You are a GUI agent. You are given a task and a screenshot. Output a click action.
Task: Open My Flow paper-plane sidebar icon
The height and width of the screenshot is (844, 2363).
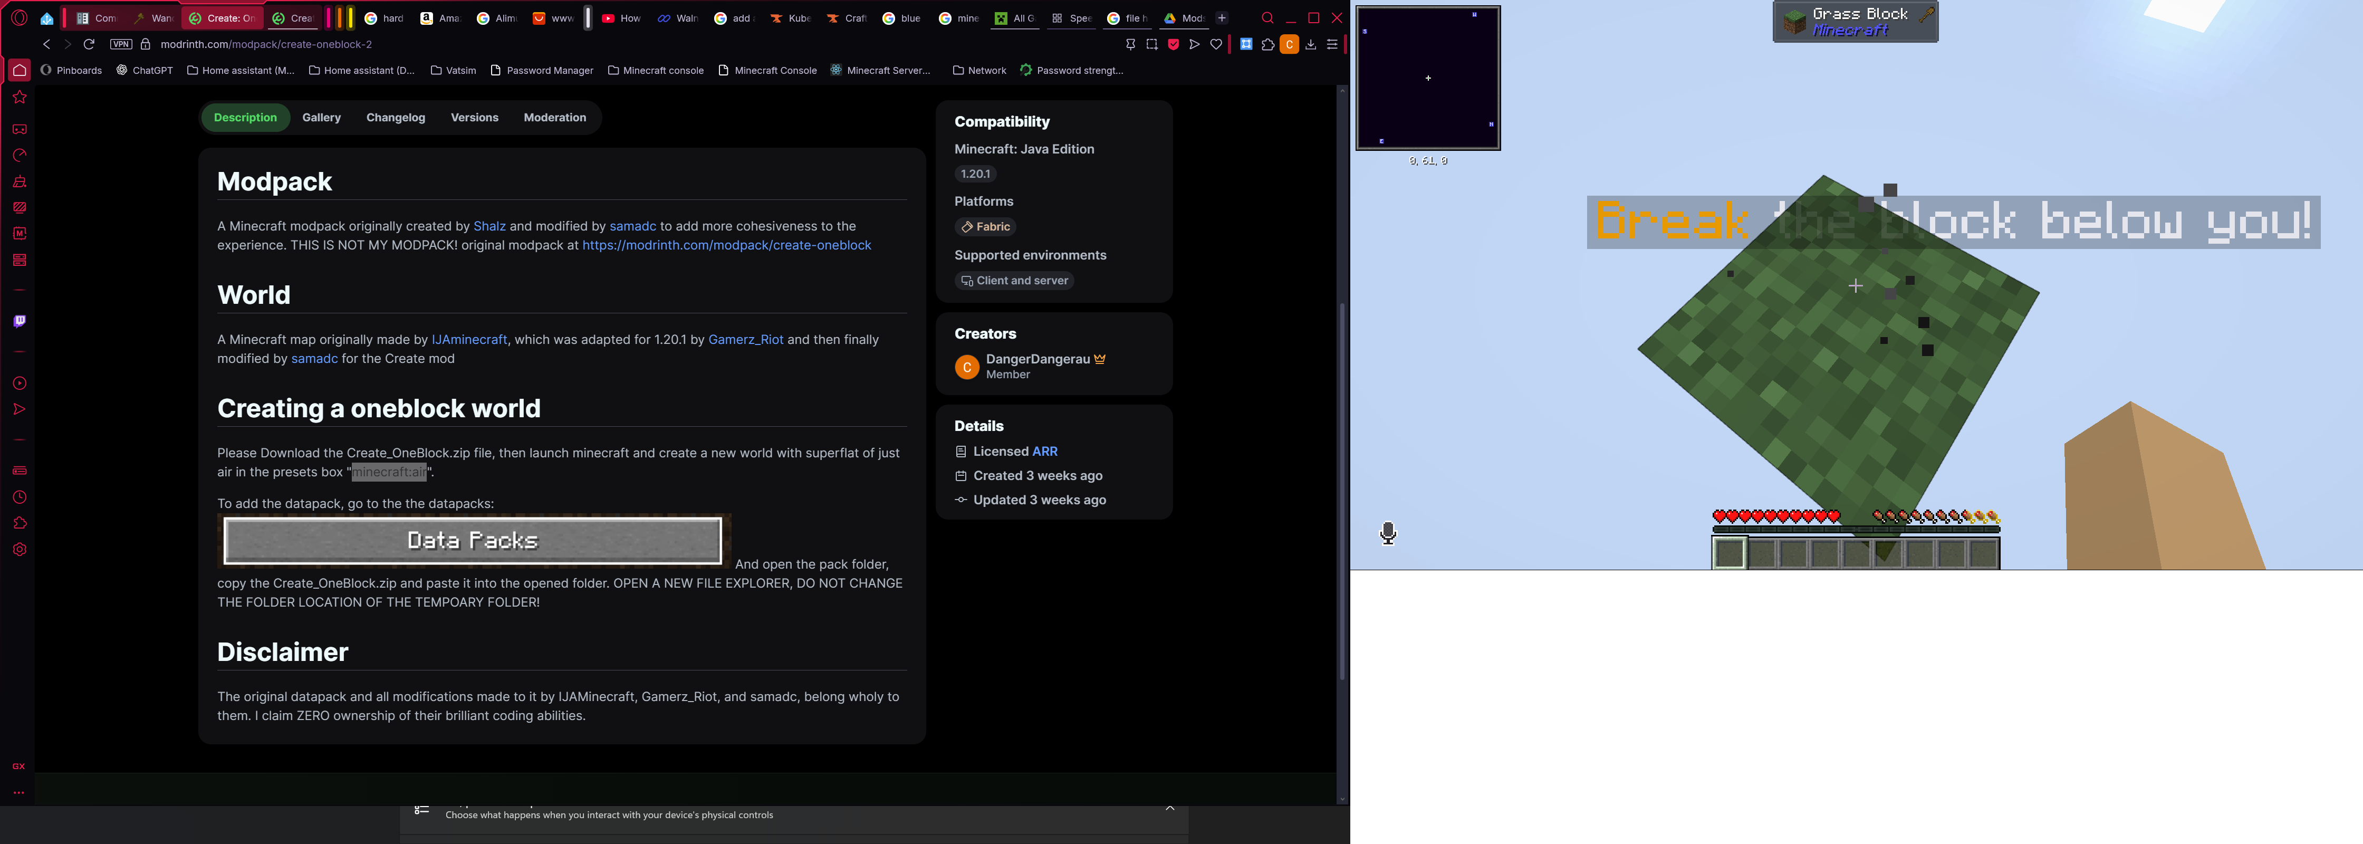[x=20, y=409]
